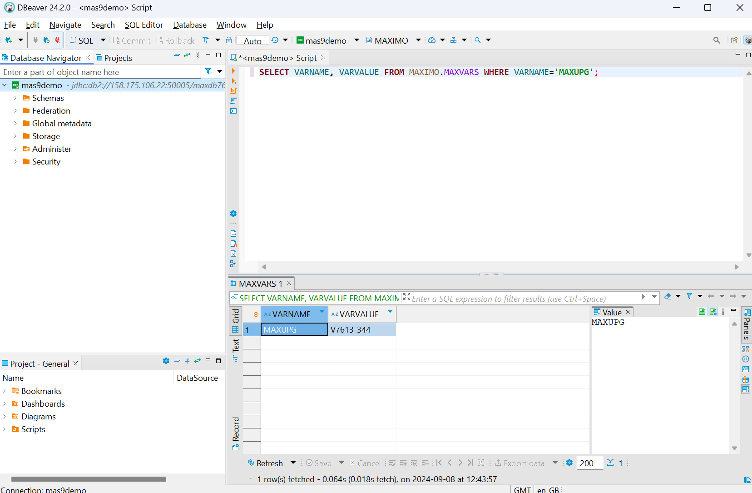Expand the Storage folder

point(15,136)
